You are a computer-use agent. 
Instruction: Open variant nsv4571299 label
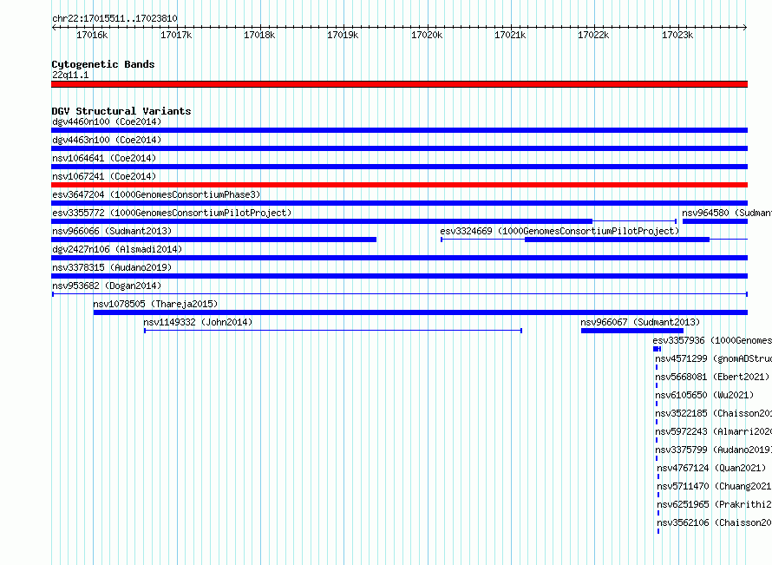click(713, 358)
